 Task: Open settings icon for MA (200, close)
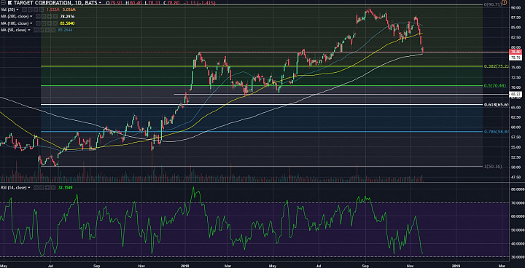coord(44,17)
